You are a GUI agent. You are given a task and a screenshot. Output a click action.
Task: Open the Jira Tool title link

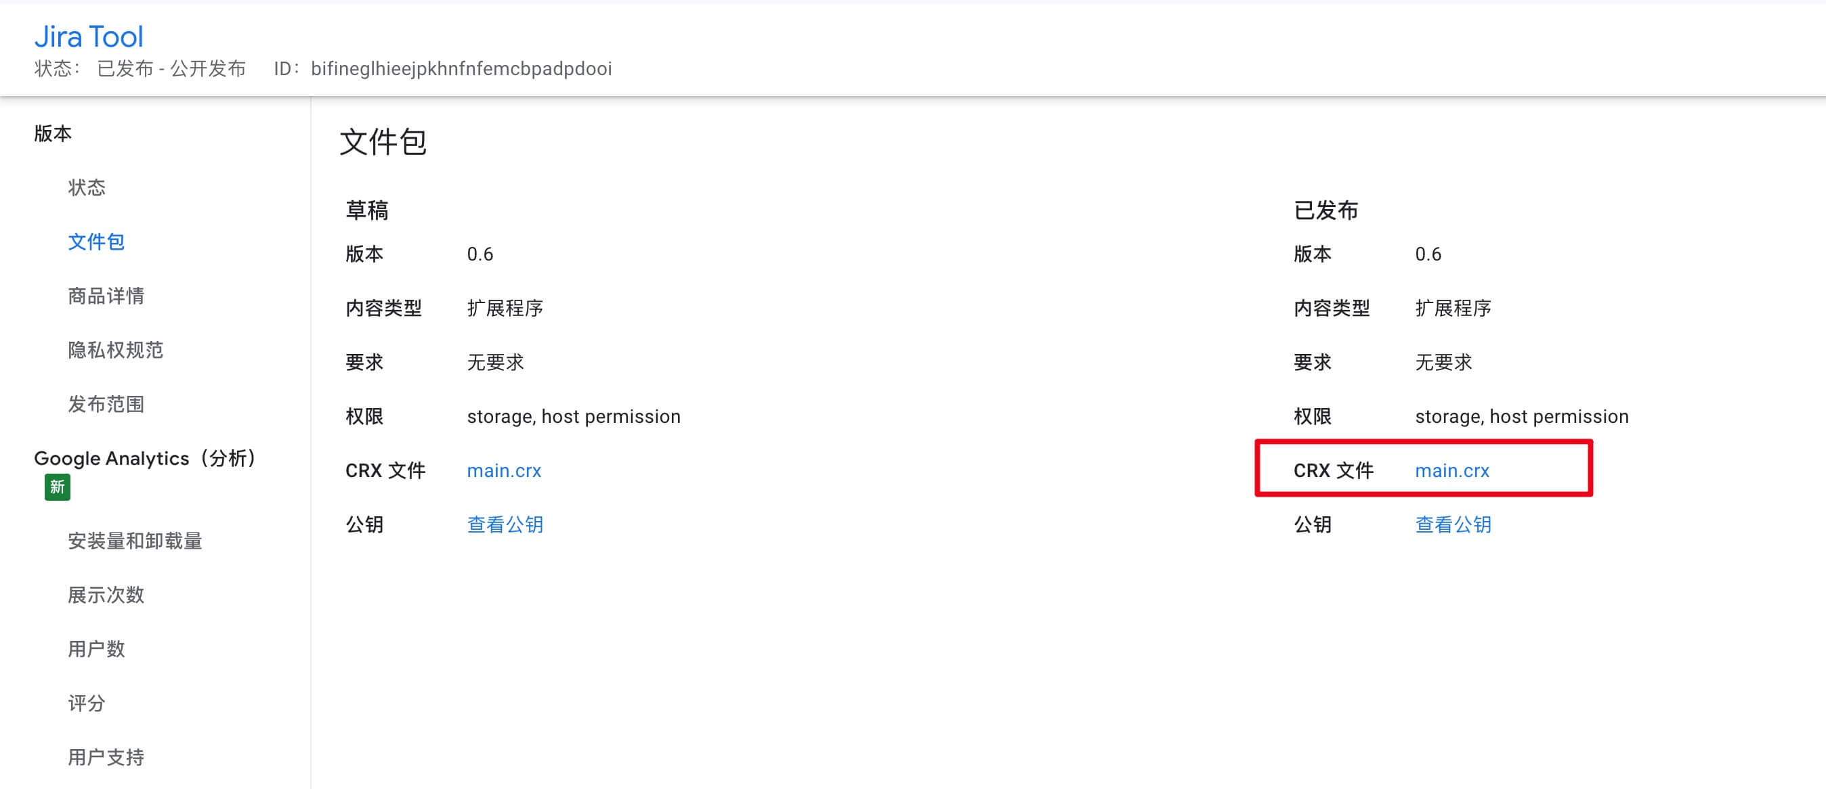coord(89,37)
